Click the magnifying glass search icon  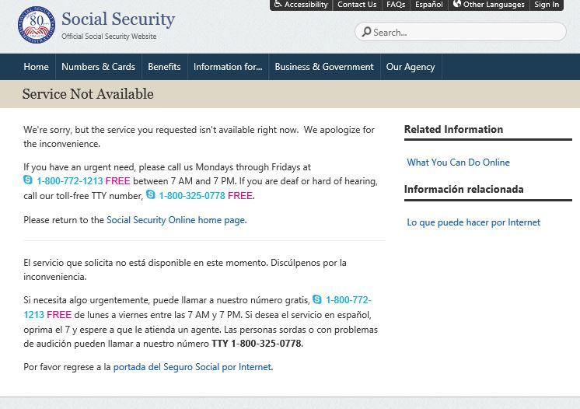(x=366, y=32)
